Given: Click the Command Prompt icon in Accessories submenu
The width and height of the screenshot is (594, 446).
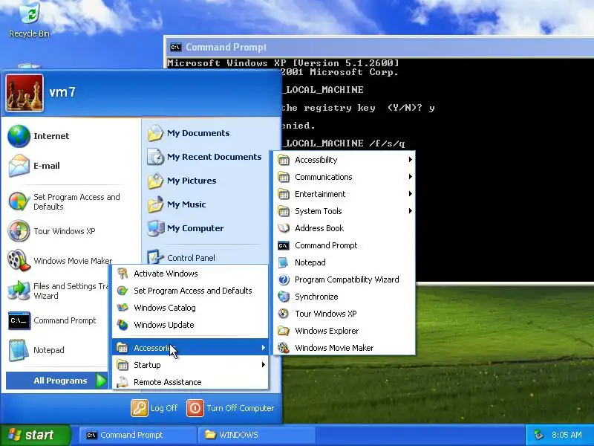Looking at the screenshot, I should click(284, 245).
